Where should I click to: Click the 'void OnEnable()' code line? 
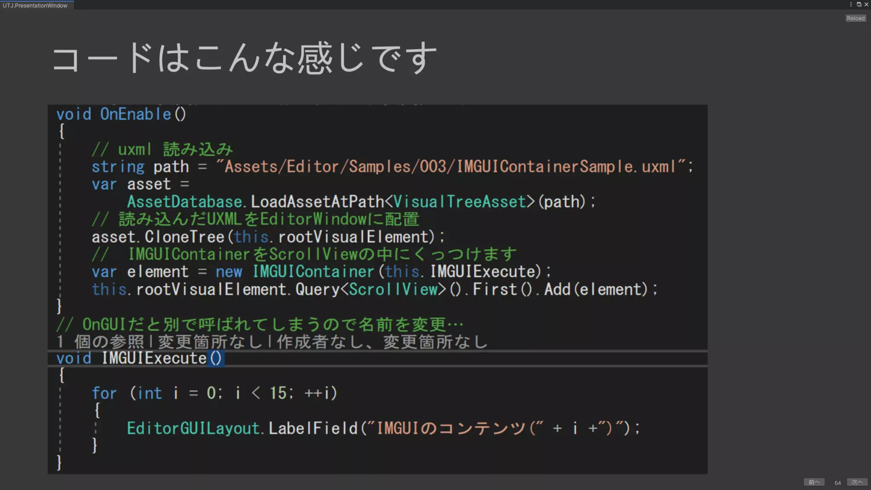click(x=121, y=114)
